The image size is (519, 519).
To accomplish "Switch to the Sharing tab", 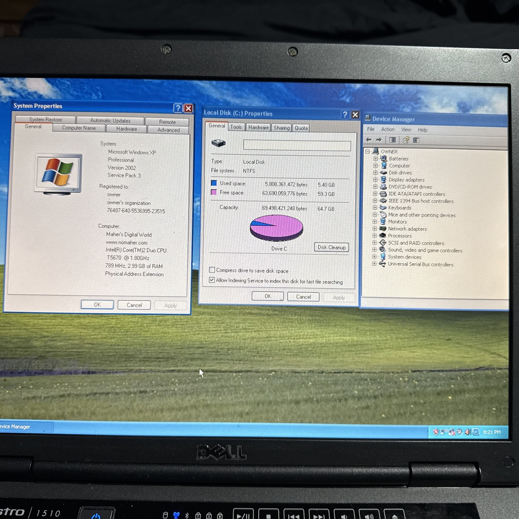I will click(282, 128).
